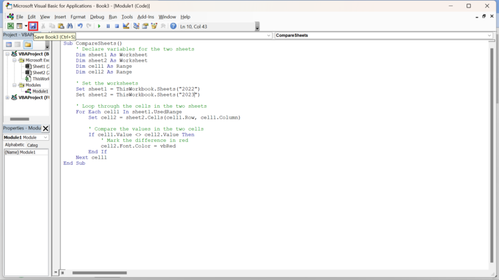This screenshot has height=280, width=499.
Task: Switch to Procedure View at bottom-left
Action: tap(56, 273)
